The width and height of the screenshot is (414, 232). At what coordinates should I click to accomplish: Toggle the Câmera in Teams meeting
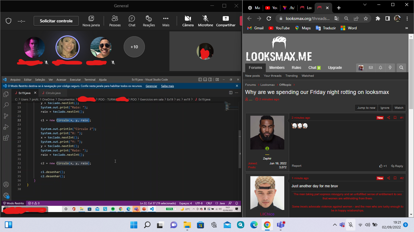pyautogui.click(x=188, y=21)
